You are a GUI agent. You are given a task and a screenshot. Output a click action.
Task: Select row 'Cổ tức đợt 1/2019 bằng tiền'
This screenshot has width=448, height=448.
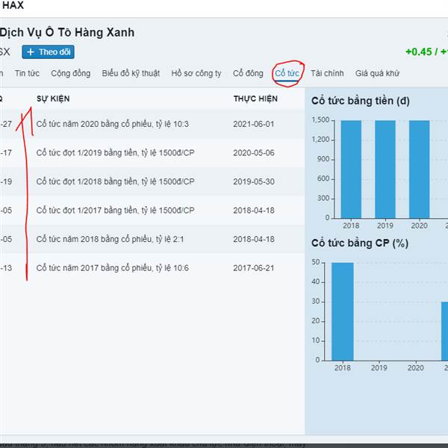[x=152, y=153]
